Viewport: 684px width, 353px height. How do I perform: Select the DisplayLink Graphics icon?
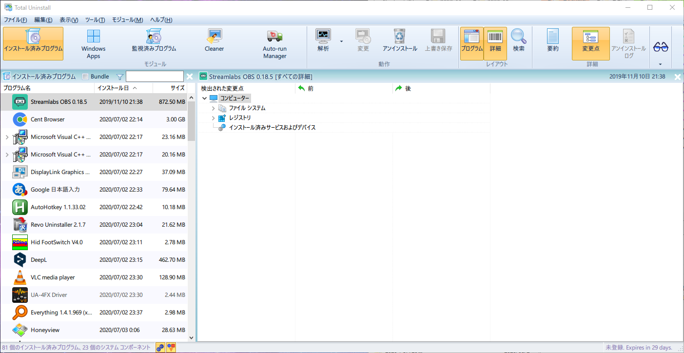[20, 172]
